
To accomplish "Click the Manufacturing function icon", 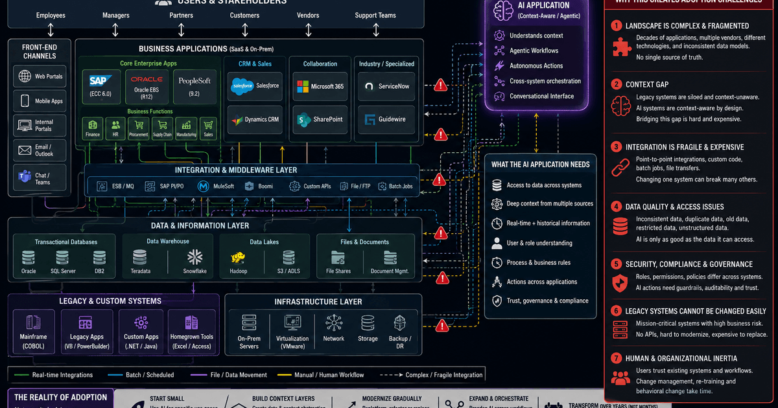I will coord(185,124).
